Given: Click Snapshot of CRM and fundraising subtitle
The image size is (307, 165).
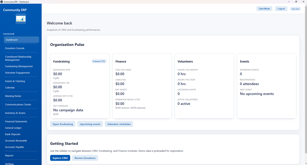Looking at the screenshot, I should pyautogui.click(x=74, y=30).
